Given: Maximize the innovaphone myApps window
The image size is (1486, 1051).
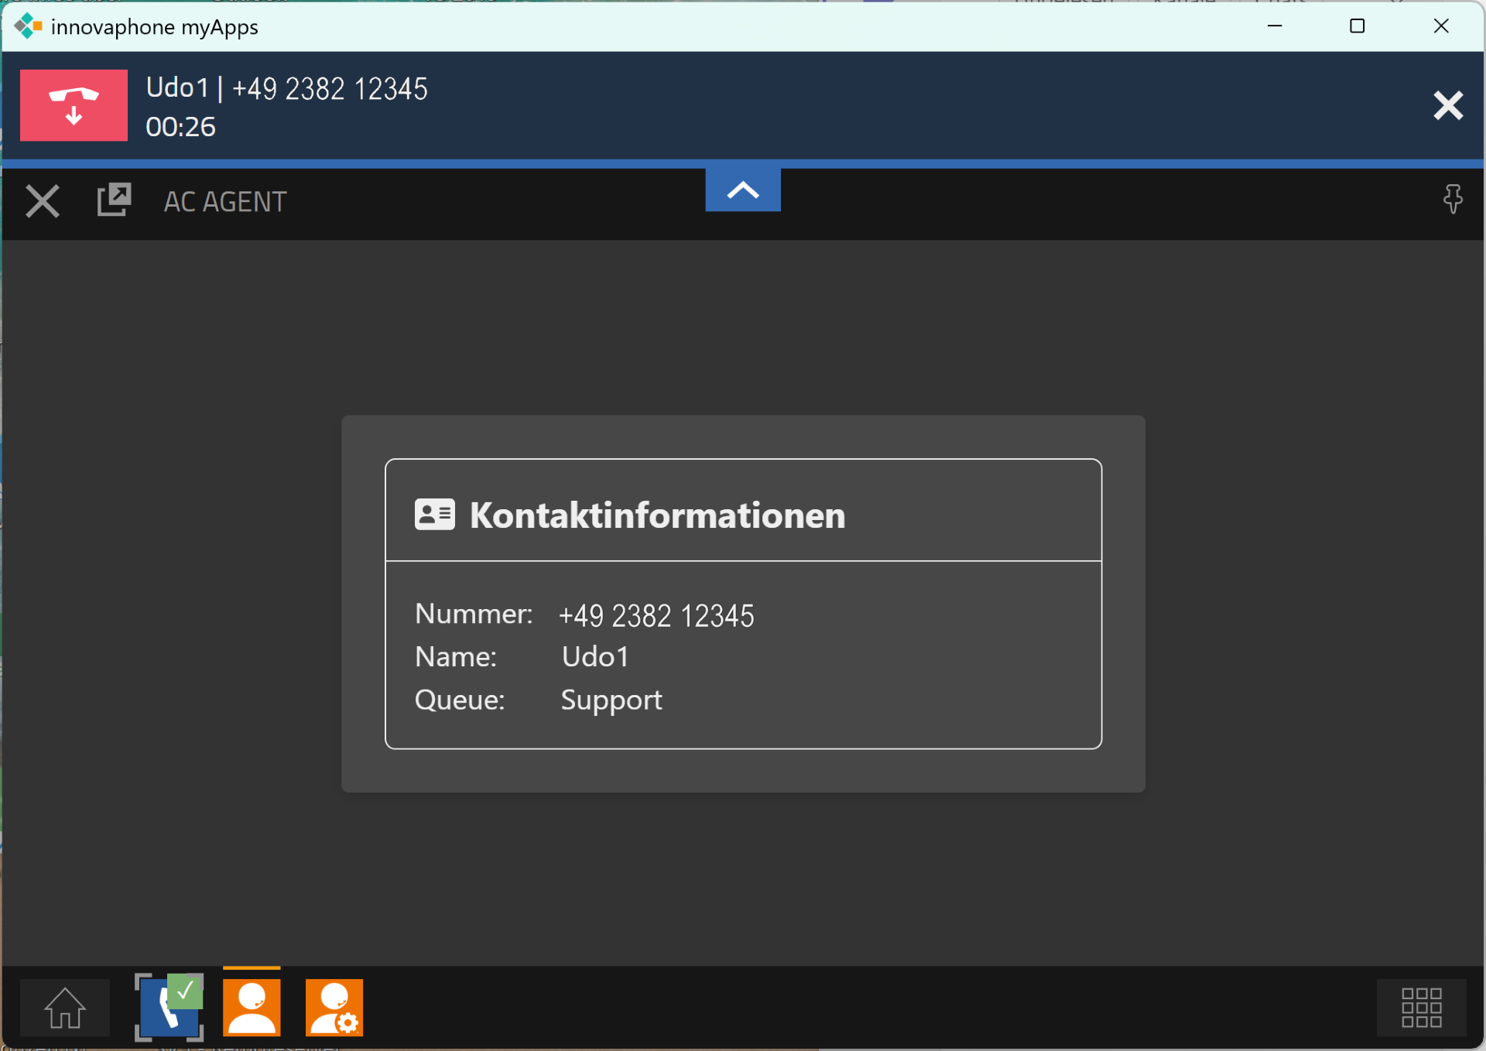Looking at the screenshot, I should pos(1357,26).
